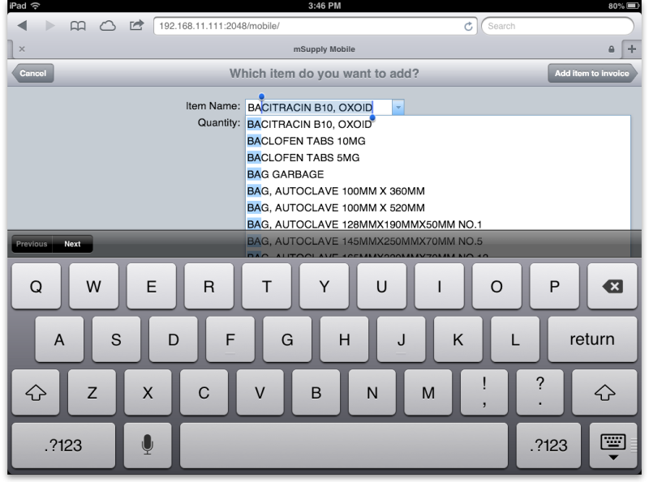
Task: Open a new tab with plus icon
Action: pyautogui.click(x=633, y=49)
